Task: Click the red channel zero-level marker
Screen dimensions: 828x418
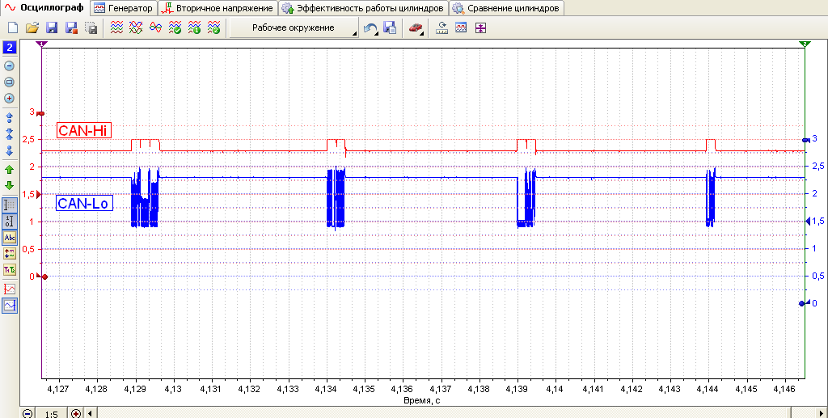Action: [45, 277]
